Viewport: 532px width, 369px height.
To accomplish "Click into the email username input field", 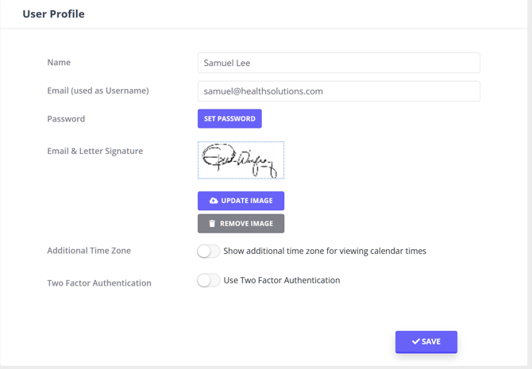I will (338, 91).
